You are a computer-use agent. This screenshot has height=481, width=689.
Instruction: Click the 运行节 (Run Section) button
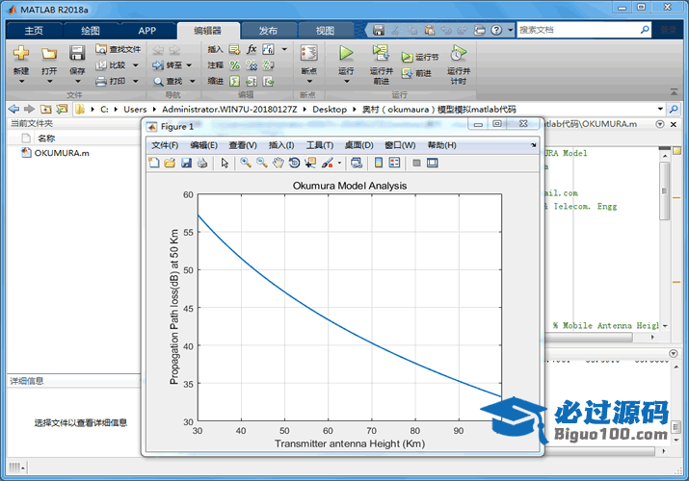(419, 58)
